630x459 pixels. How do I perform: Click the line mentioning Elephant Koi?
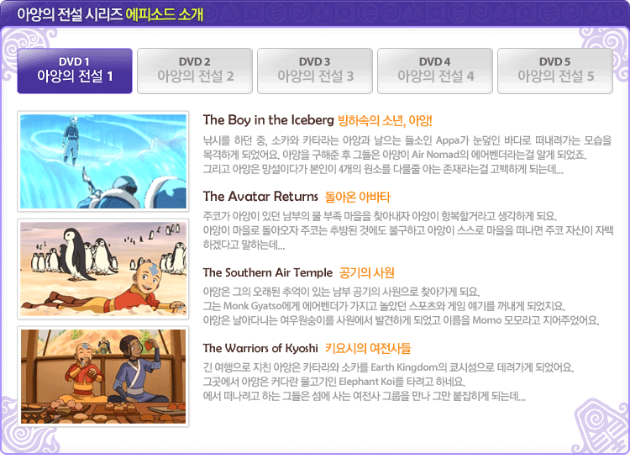click(x=333, y=382)
